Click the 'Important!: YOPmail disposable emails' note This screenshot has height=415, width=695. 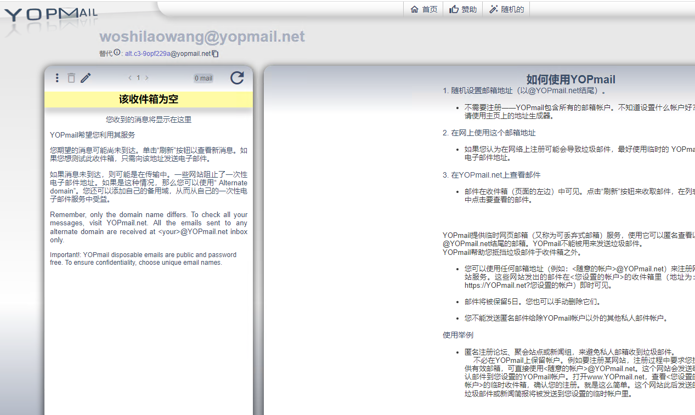click(143, 259)
